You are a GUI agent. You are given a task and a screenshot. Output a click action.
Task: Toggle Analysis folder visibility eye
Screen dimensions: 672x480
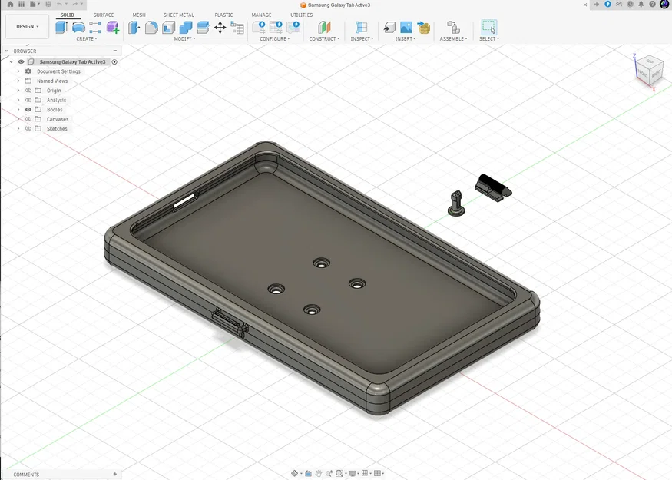point(28,100)
